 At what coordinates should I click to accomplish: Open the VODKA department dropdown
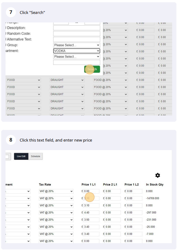coord(77,51)
